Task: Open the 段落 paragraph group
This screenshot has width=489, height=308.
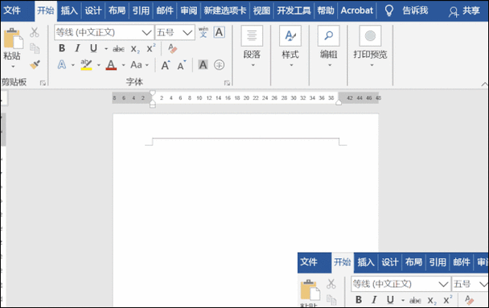Action: point(252,47)
